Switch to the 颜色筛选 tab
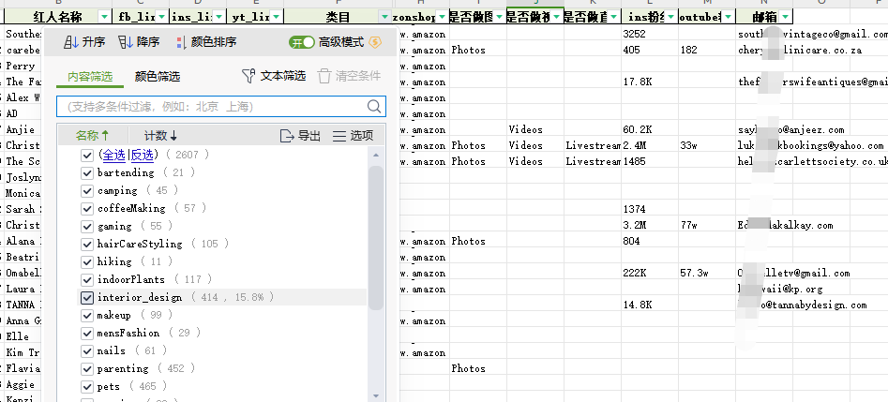 tap(157, 76)
